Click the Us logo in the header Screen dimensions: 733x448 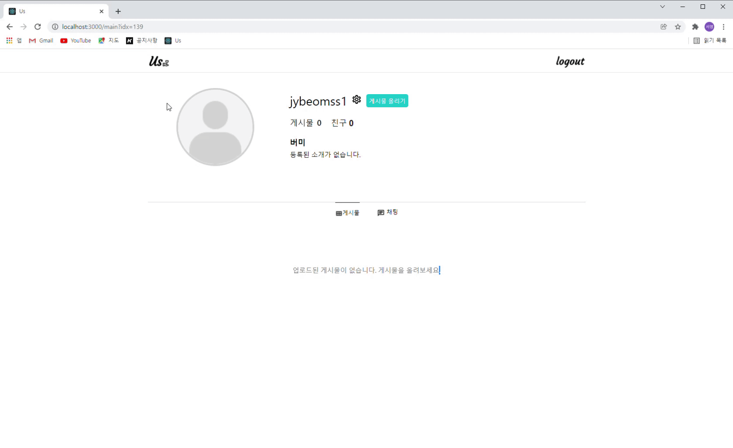(159, 61)
